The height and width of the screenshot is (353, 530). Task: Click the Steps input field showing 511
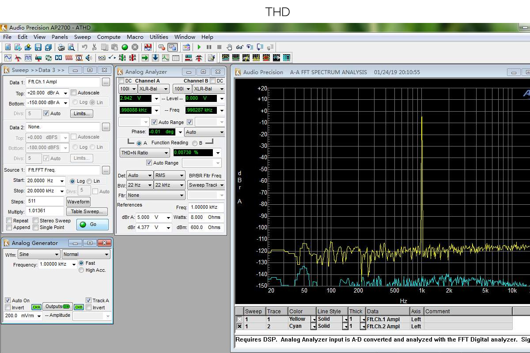click(x=45, y=202)
